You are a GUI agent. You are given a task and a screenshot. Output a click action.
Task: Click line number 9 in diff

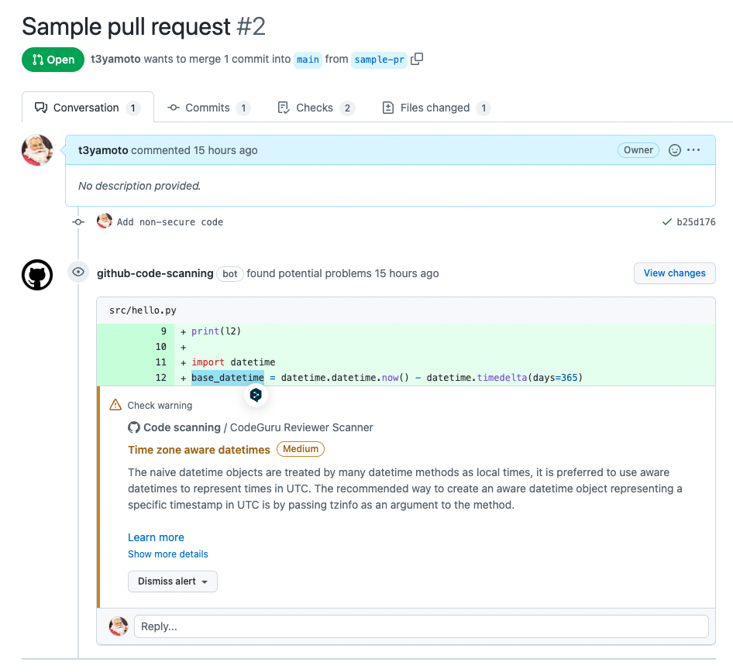[163, 331]
